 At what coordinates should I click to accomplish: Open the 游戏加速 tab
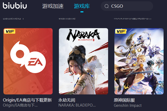pos(53,6)
